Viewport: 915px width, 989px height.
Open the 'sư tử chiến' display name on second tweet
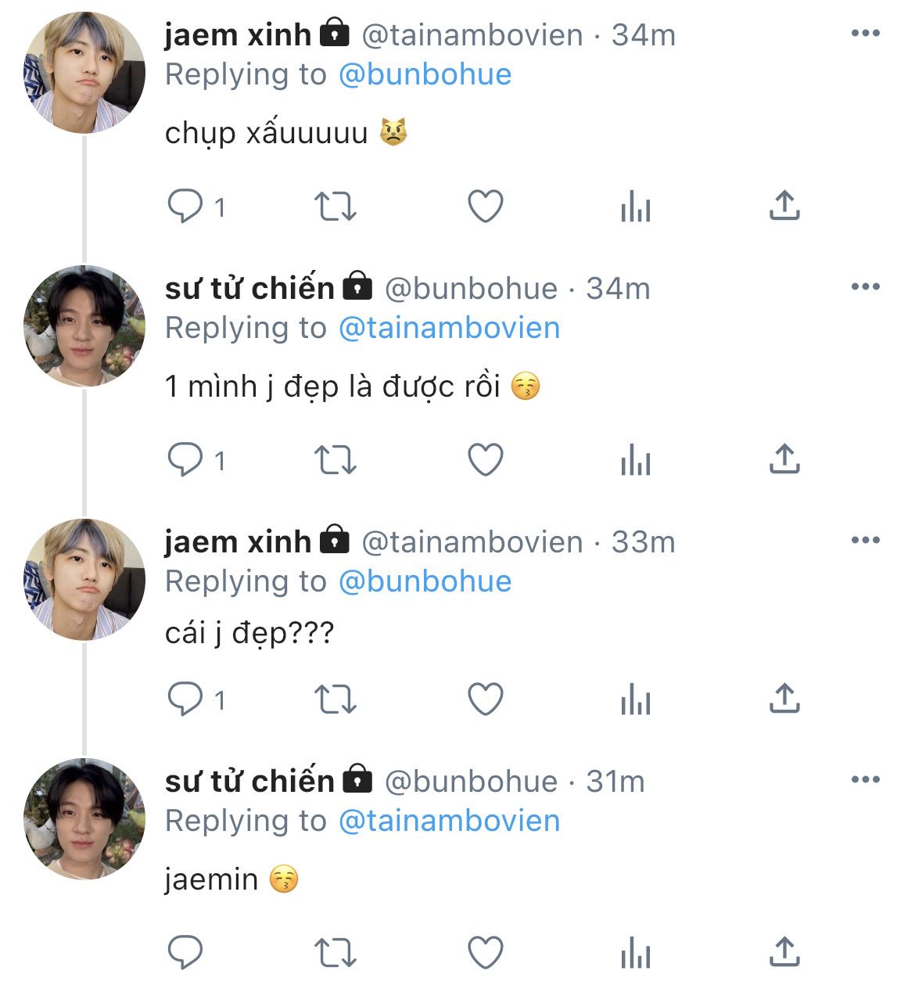(x=249, y=289)
